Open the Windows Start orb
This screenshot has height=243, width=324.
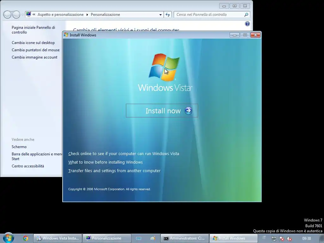[x=8, y=238]
